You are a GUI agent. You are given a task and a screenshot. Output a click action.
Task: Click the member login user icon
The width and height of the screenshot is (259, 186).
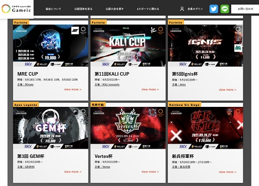pos(182,9)
